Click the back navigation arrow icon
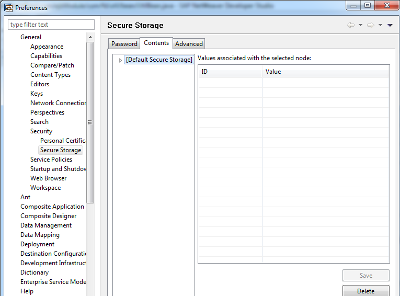400x296 pixels. [x=350, y=25]
